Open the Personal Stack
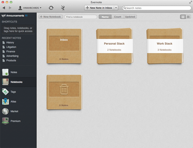193x148 pixels. point(115,46)
